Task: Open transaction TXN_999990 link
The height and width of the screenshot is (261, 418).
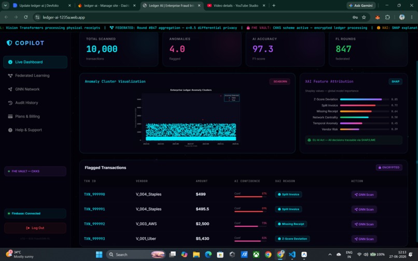Action: click(x=94, y=194)
